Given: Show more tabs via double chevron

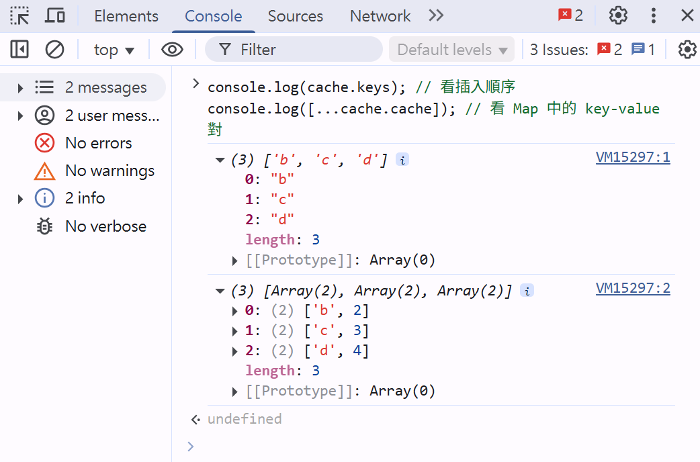Looking at the screenshot, I should [x=436, y=15].
